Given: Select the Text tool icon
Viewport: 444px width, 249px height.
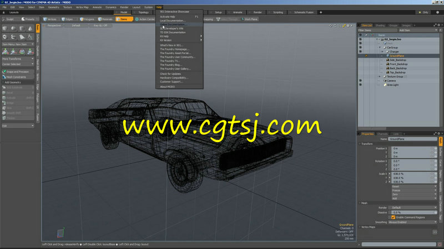Looking at the screenshot, I should coord(30,37).
